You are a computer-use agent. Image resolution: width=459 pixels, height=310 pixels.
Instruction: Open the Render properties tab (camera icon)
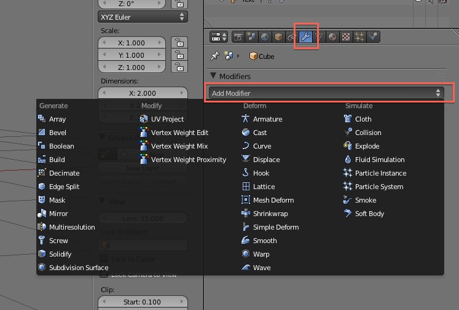pyautogui.click(x=238, y=37)
